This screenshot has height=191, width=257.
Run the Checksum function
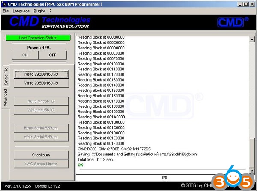tap(41, 155)
